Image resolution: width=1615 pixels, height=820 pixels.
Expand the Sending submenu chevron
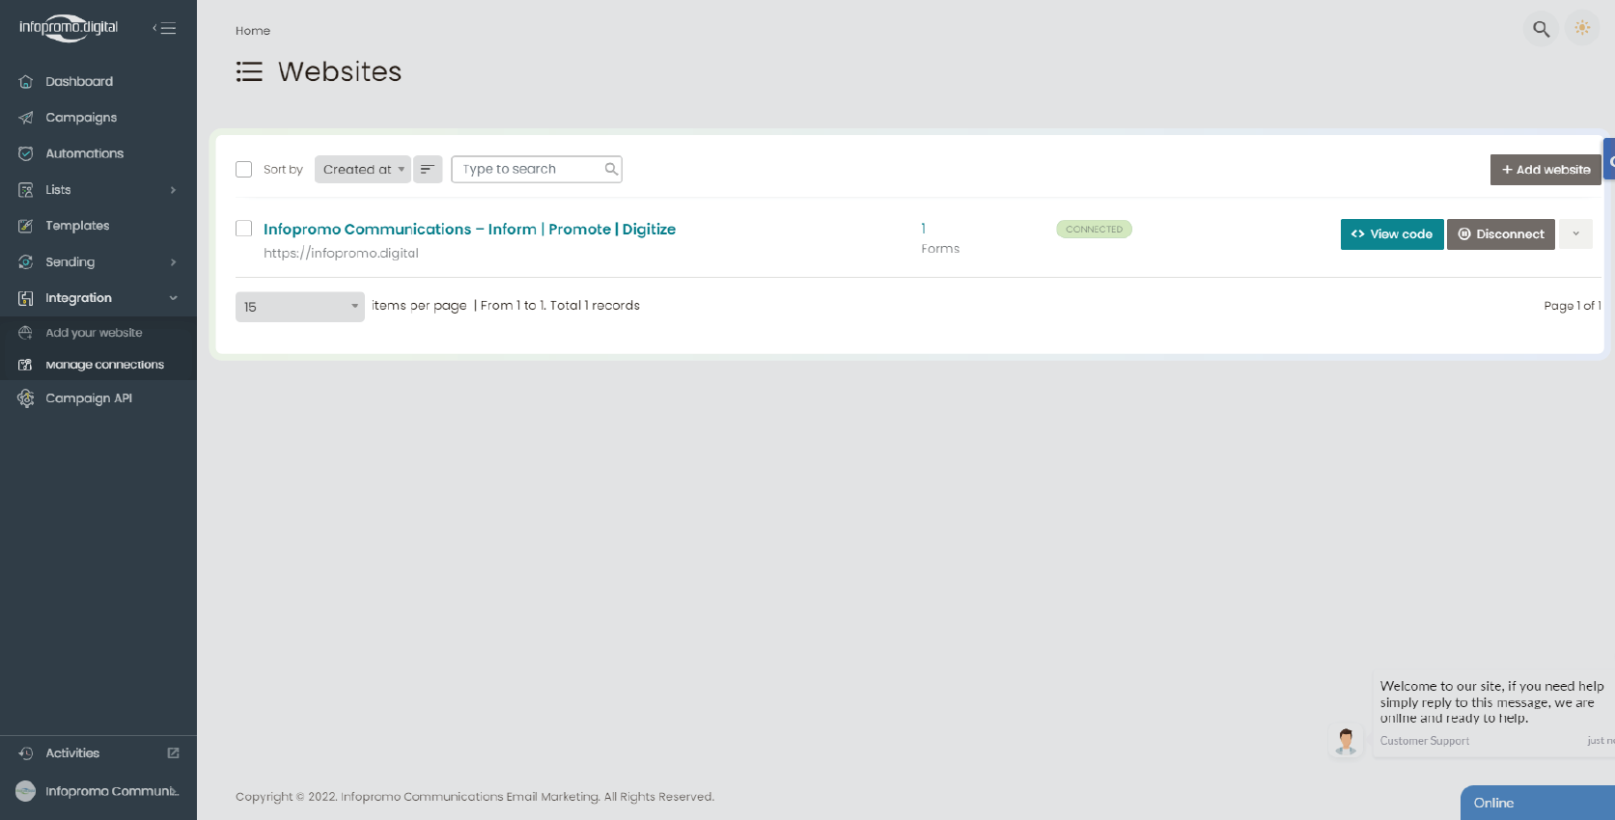[x=174, y=262]
